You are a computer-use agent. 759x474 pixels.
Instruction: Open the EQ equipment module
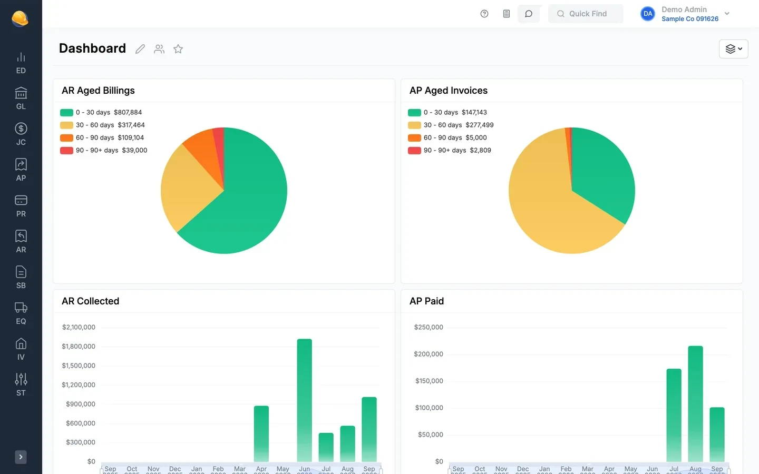click(x=21, y=314)
